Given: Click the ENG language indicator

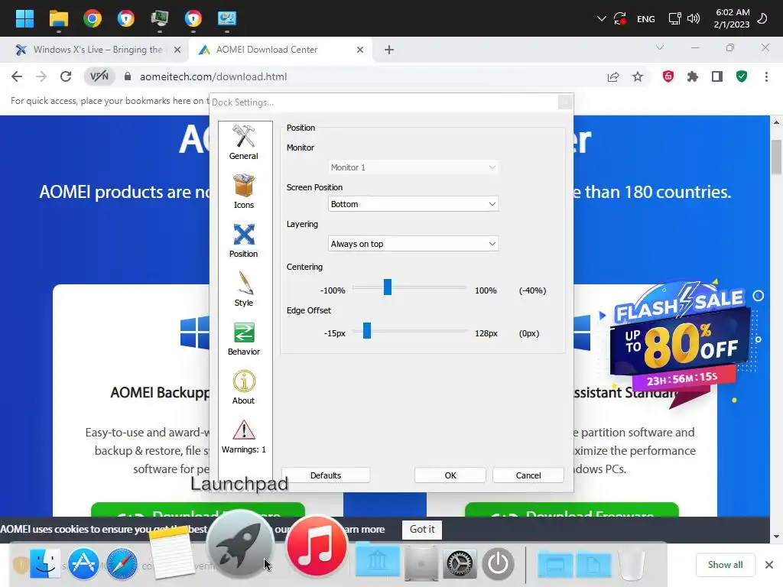Looking at the screenshot, I should point(645,19).
